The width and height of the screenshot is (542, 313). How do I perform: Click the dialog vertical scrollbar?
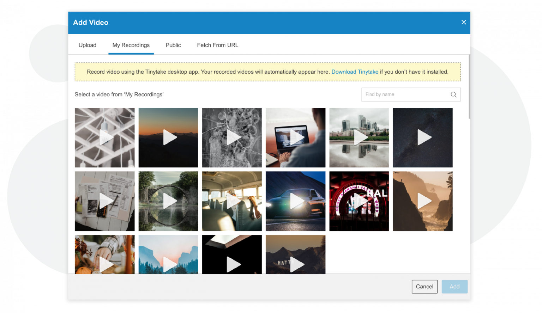[x=469, y=87]
